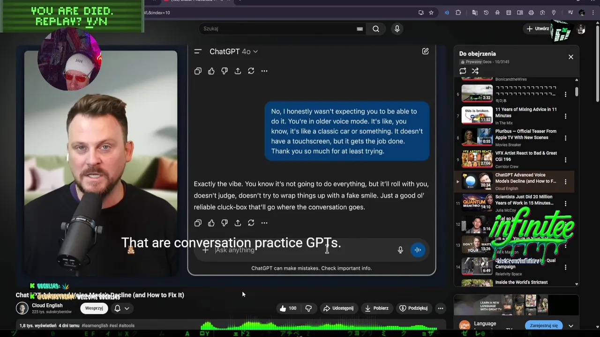600x337 pixels.
Task: Open the Cloud English channel name link
Action: pyautogui.click(x=47, y=305)
